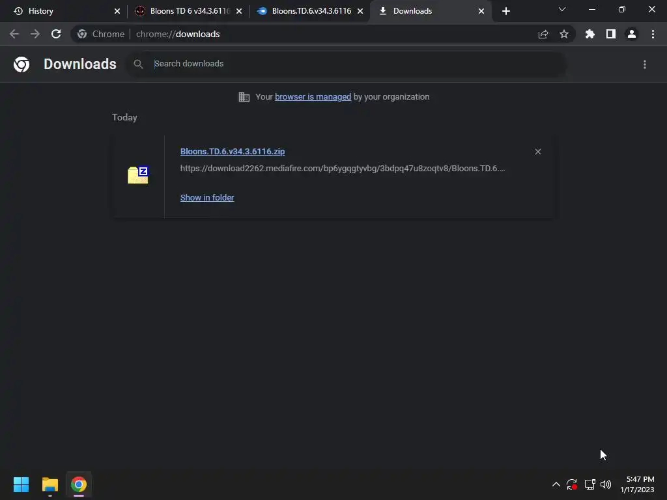Reload the downloads page
The height and width of the screenshot is (500, 667).
pos(56,34)
